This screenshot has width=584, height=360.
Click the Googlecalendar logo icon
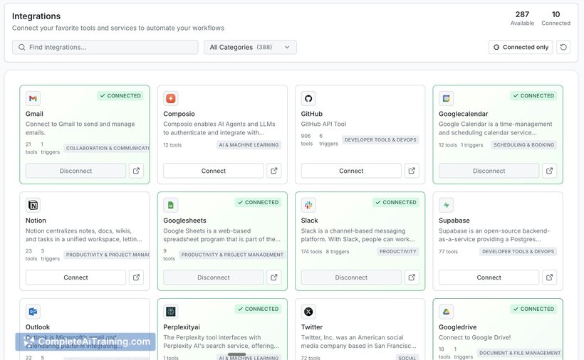(447, 99)
